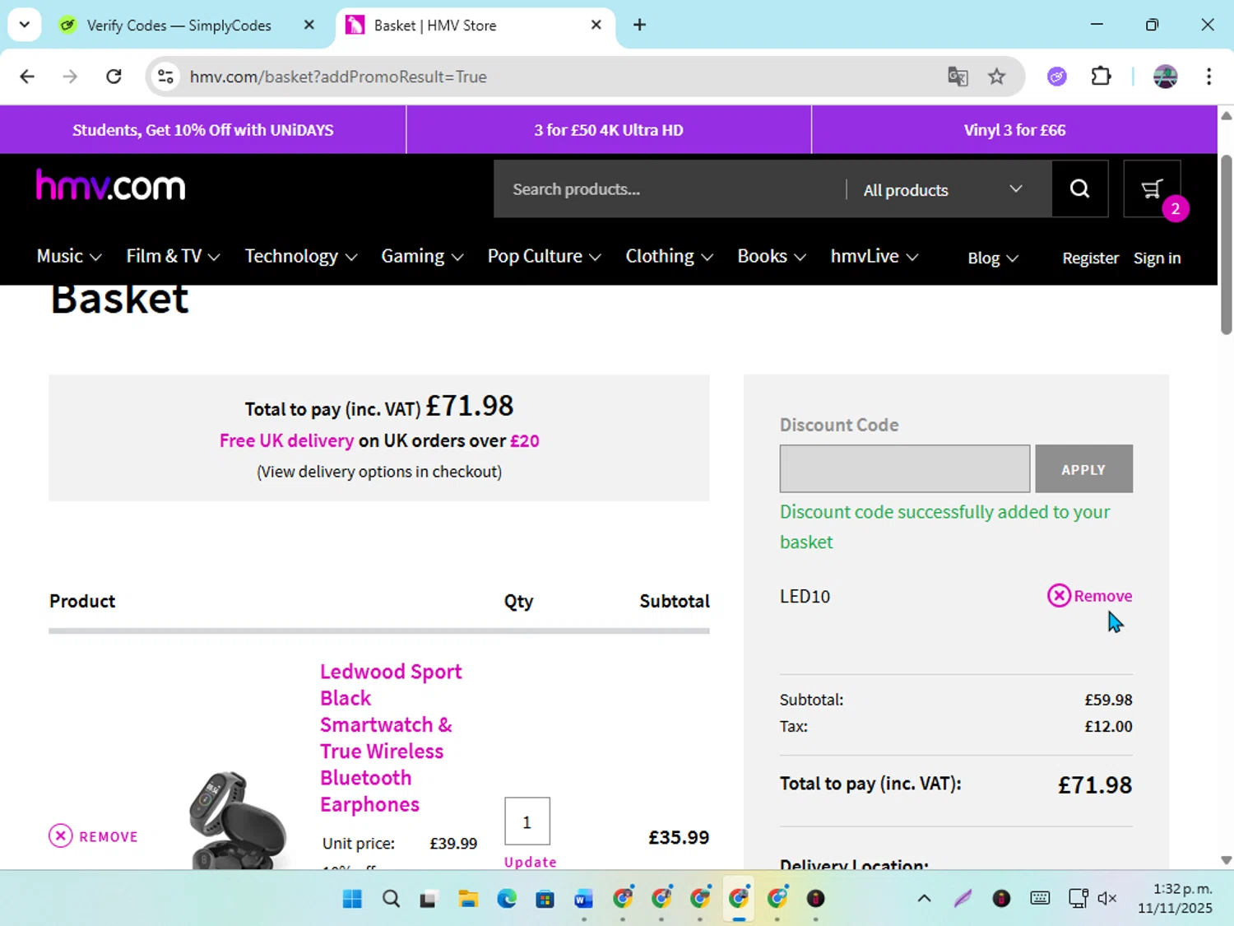Click the magnifier search submit button
Screen dimensions: 1234x926
[1079, 188]
